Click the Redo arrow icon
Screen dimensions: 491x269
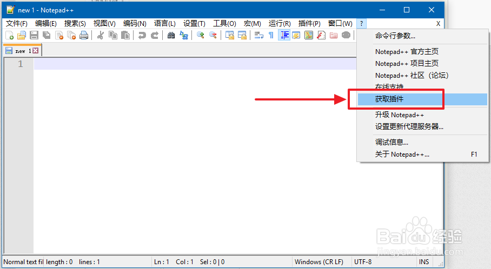click(154, 35)
